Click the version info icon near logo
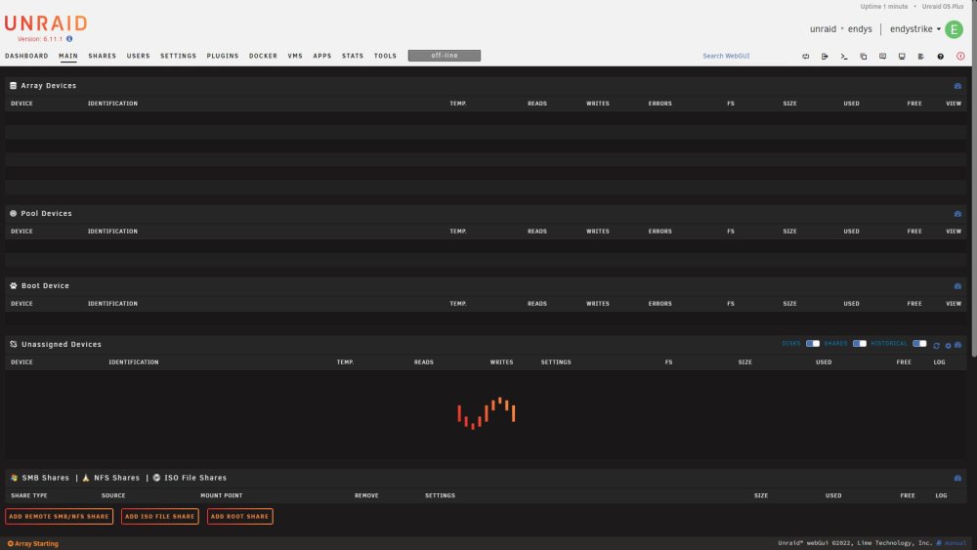This screenshot has width=977, height=550. (69, 39)
